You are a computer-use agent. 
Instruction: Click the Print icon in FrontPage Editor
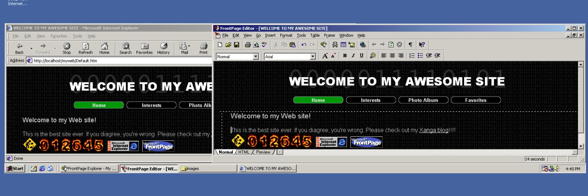coord(248,45)
